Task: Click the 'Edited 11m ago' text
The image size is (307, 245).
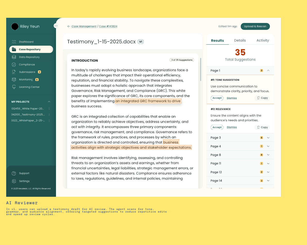Action: [x=228, y=26]
